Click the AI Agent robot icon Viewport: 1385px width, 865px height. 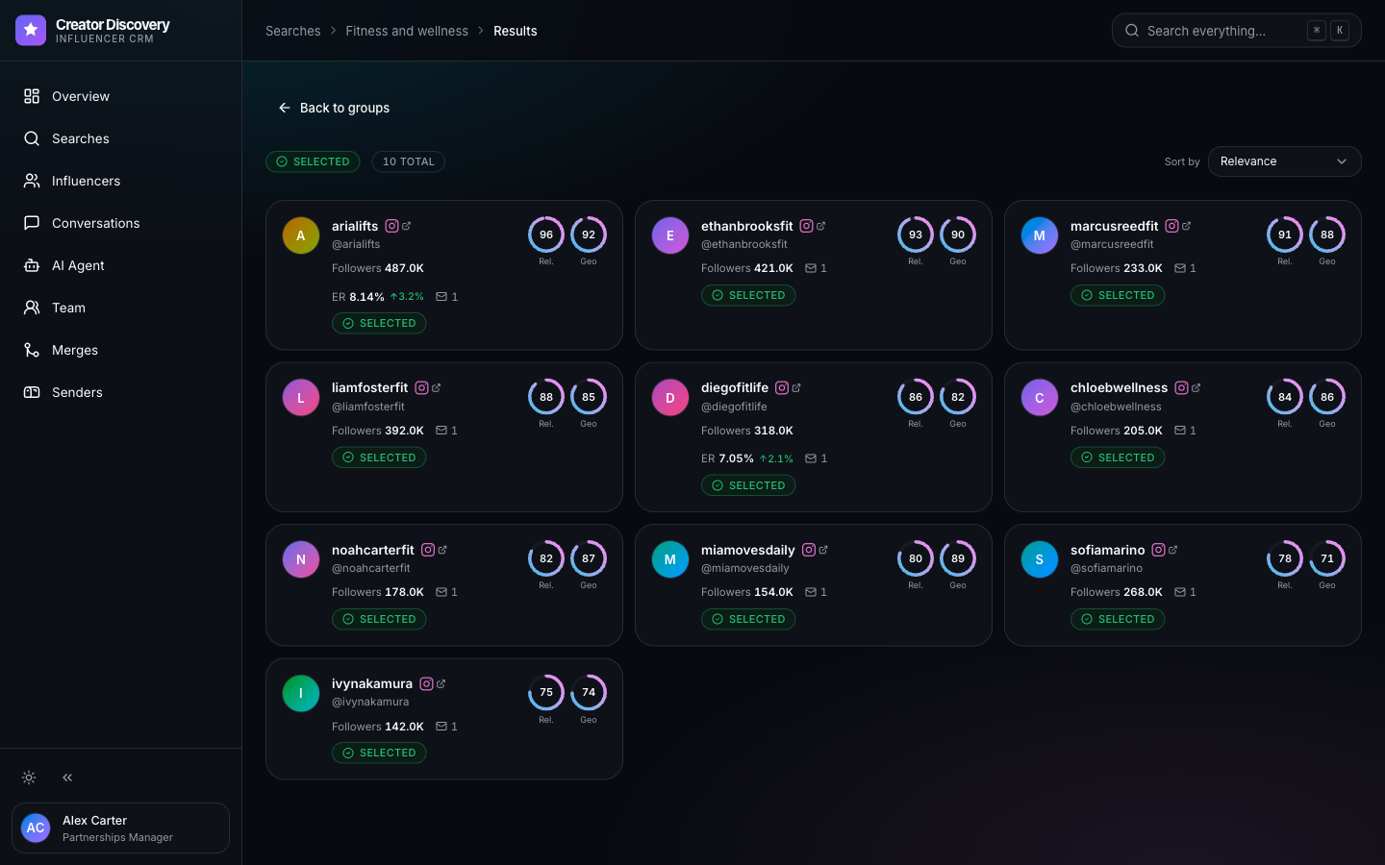coord(32,265)
